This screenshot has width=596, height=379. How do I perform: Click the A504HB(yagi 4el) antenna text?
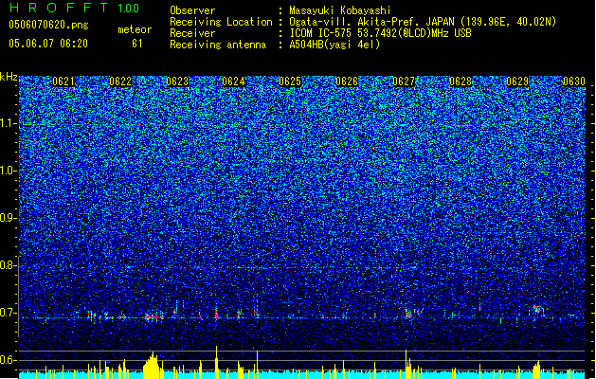[334, 45]
